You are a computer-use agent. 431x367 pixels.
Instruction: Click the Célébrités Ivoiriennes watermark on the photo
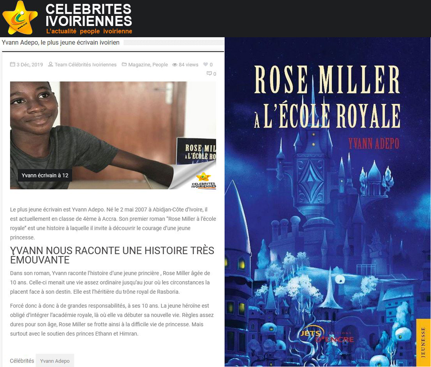[x=203, y=181]
